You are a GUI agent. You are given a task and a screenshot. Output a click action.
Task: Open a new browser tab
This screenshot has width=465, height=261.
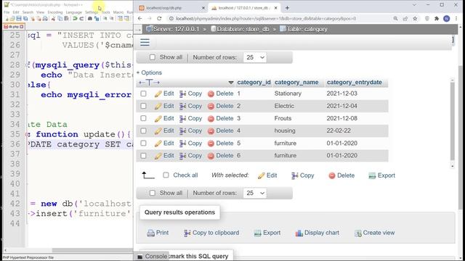click(287, 8)
